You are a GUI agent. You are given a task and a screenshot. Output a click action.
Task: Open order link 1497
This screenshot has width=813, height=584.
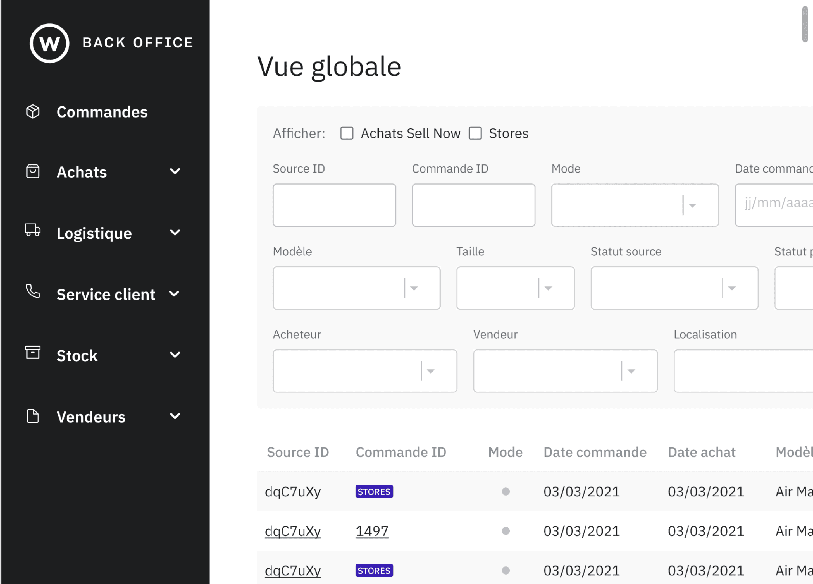tap(372, 531)
